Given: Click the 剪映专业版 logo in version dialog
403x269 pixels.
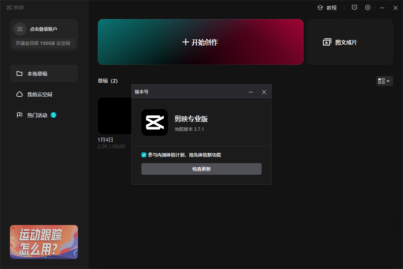Looking at the screenshot, I should [x=154, y=122].
